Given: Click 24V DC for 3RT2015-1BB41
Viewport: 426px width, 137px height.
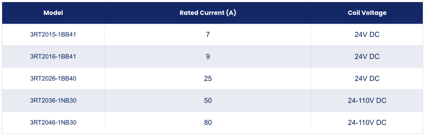Looking at the screenshot, I should [x=367, y=35].
